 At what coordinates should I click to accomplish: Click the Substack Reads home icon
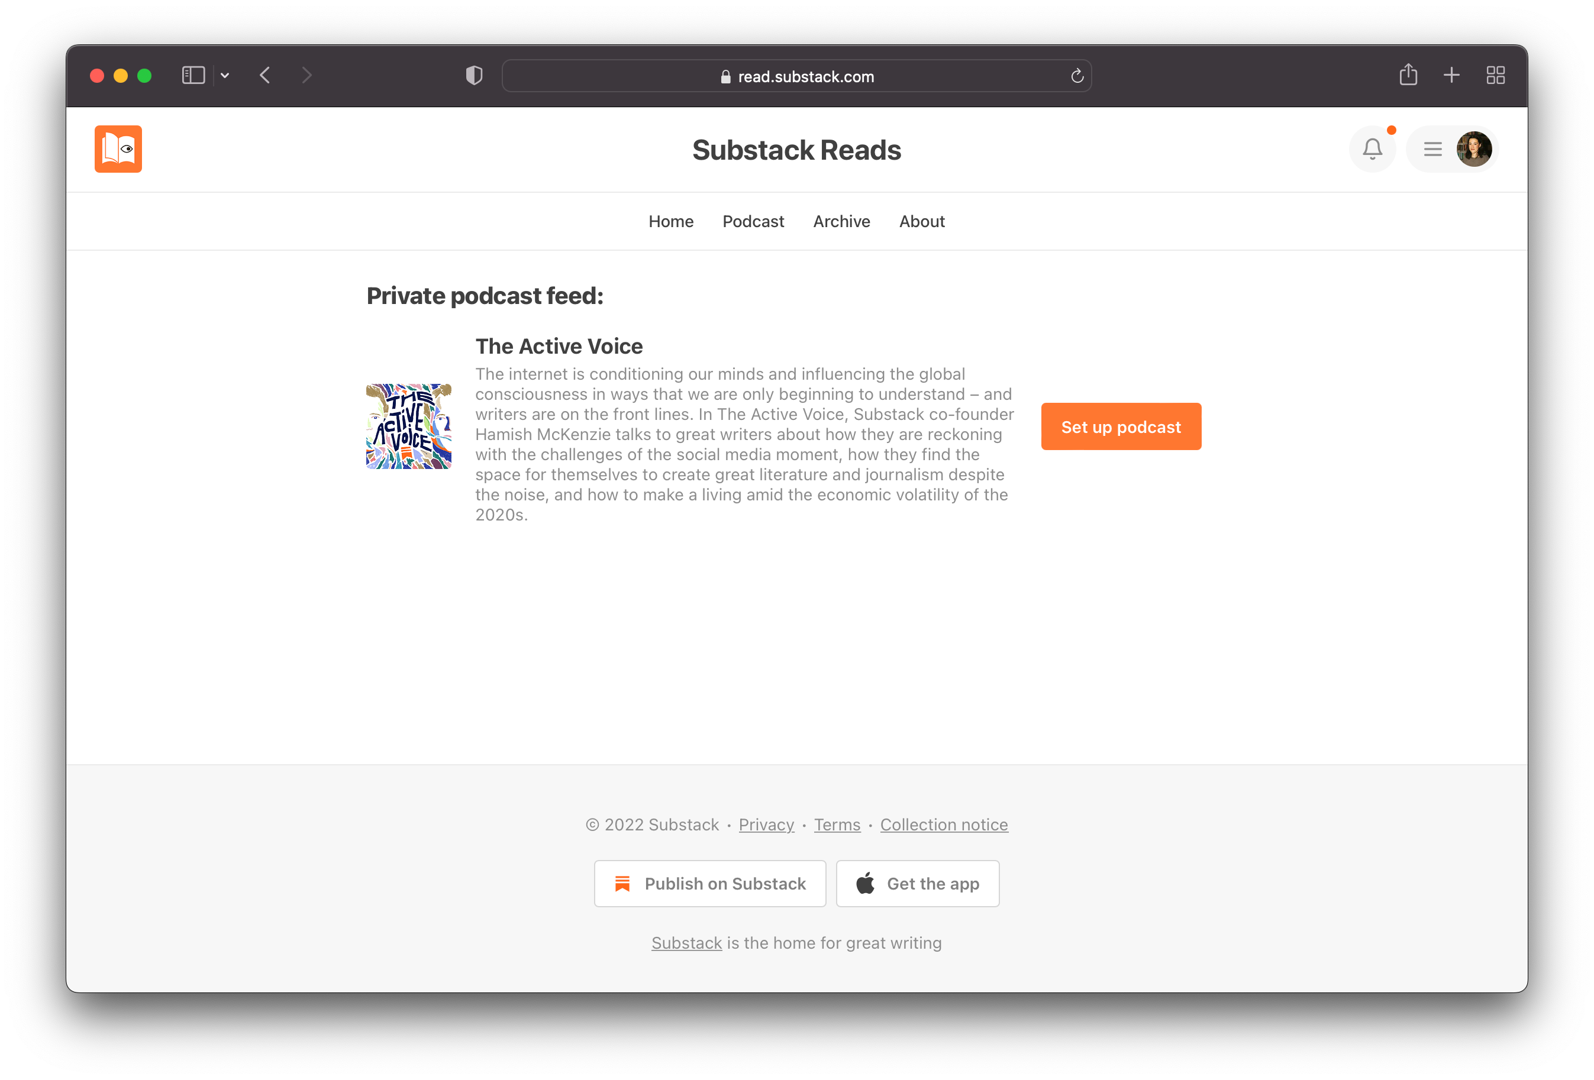[117, 148]
